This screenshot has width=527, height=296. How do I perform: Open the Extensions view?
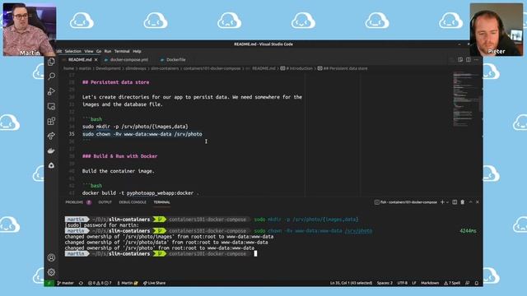click(51, 121)
